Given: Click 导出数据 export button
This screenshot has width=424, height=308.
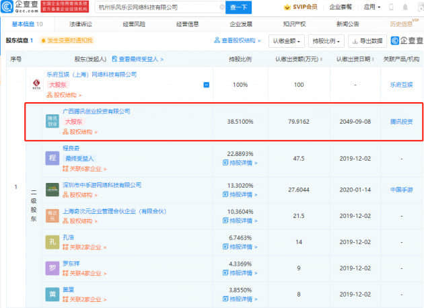Looking at the screenshot, I should click(367, 41).
